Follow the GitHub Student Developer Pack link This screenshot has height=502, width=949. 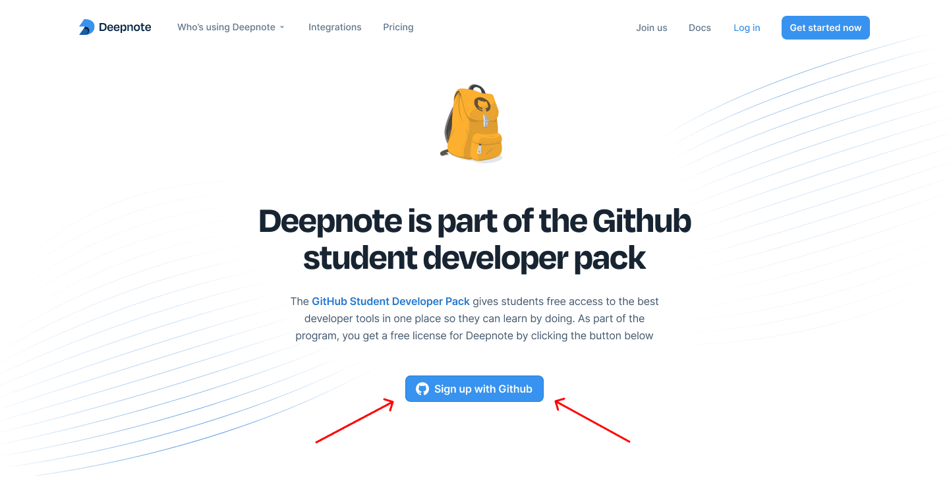[x=391, y=301]
